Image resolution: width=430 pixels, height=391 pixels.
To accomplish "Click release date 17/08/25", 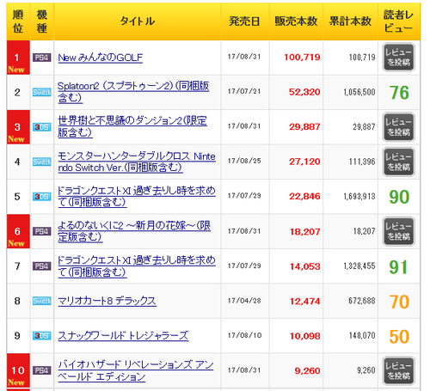I will click(x=244, y=161).
